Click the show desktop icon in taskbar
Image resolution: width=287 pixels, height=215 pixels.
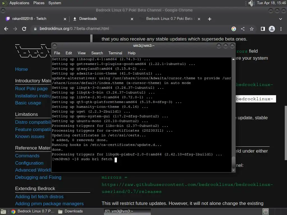click(3, 212)
